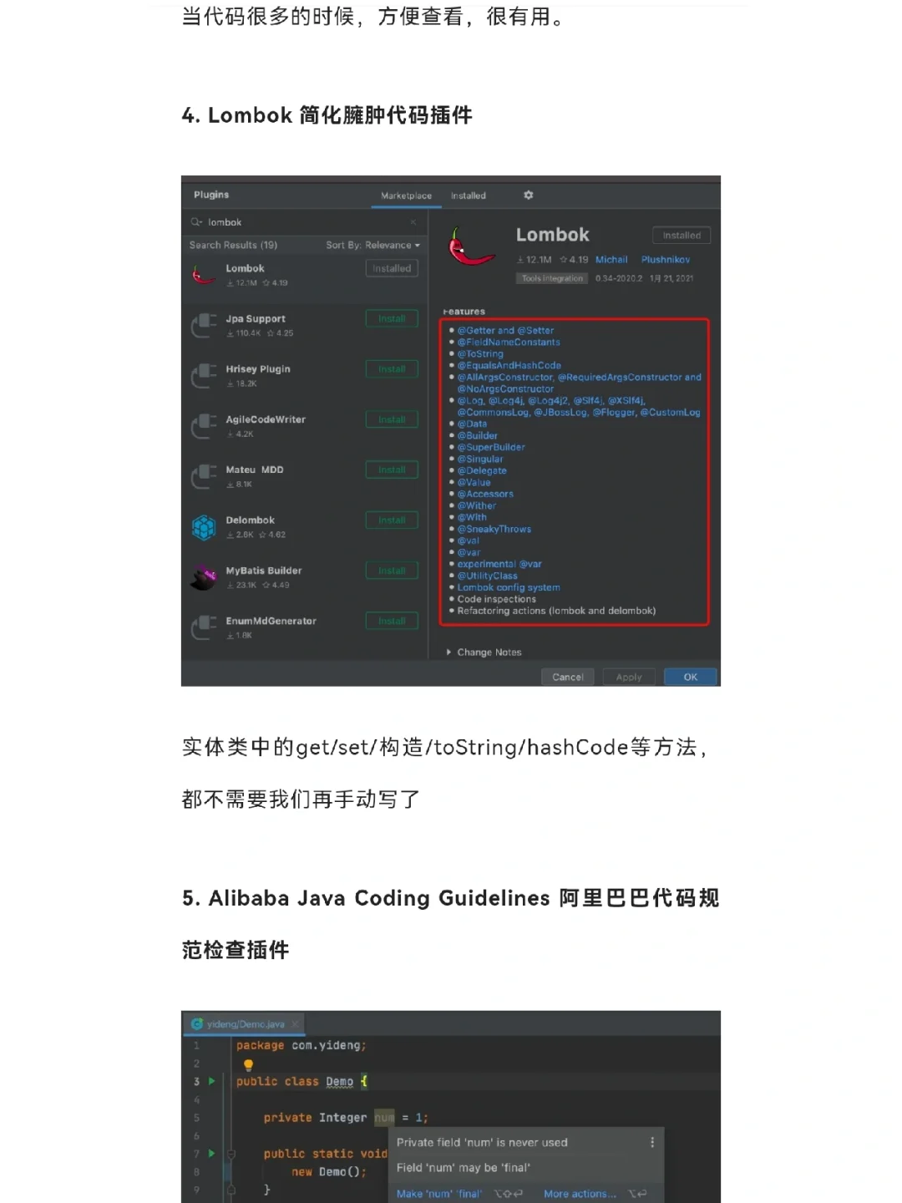
Task: Open the @EqualsAndHashCode feature link
Action: pos(509,366)
